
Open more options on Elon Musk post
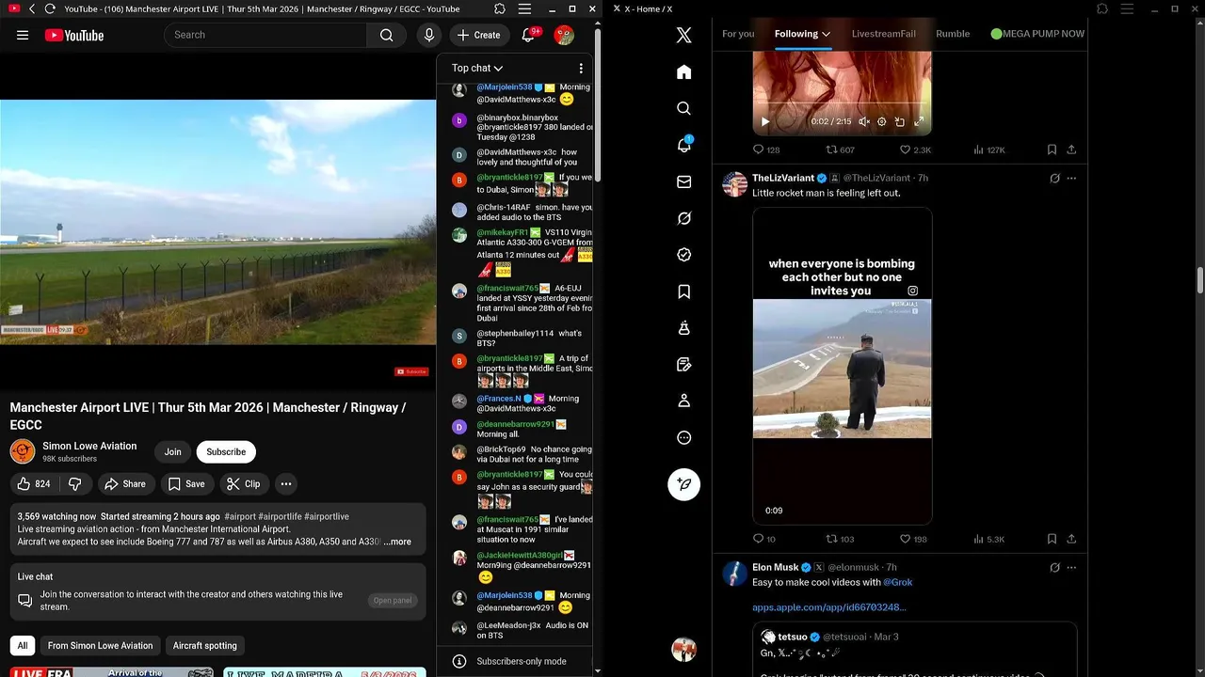point(1071,567)
